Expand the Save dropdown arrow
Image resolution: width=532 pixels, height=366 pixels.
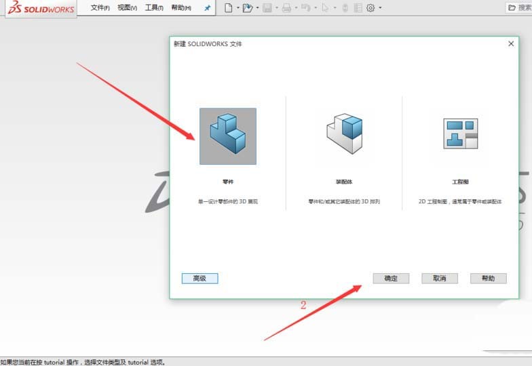(277, 8)
